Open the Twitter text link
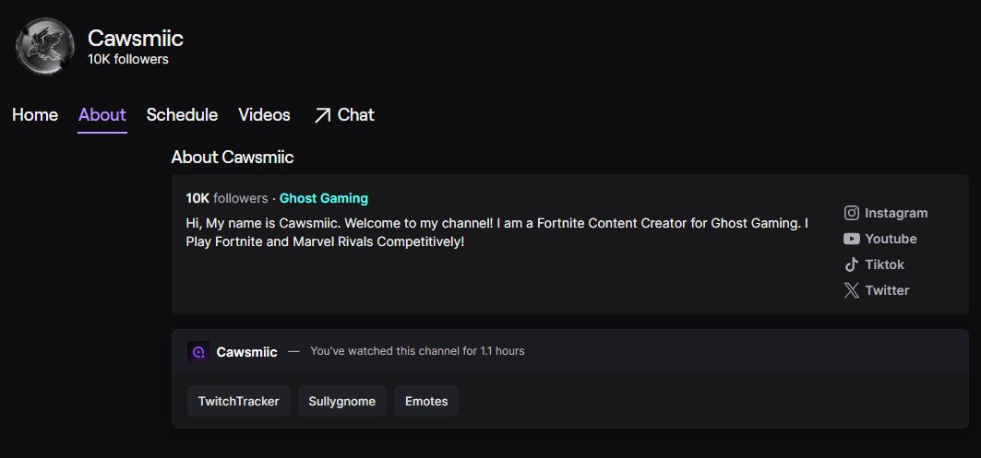Screen dimensions: 981x458 point(887,290)
